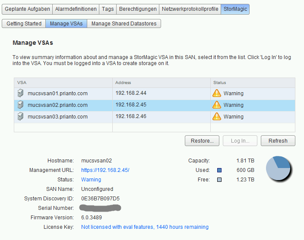
Task: Select row mucsvsan01.prianto.com
Action: tap(155, 94)
